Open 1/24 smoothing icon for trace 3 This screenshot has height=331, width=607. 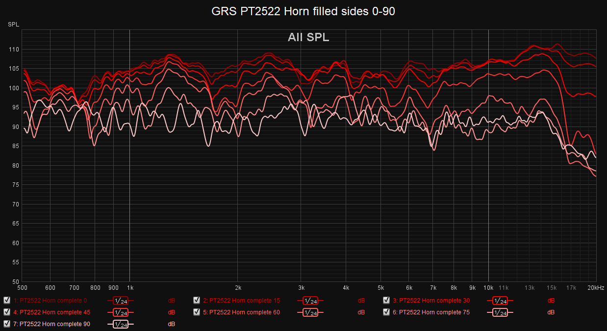pos(500,301)
